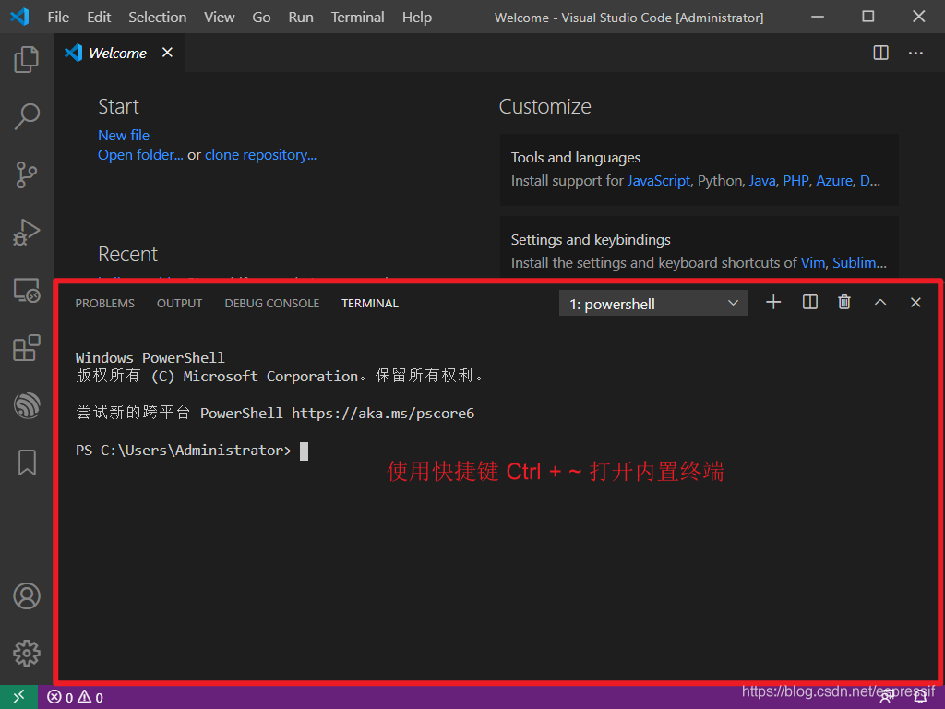Viewport: 945px width, 709px height.
Task: Click the Settings and keybindings heading
Action: (x=591, y=240)
